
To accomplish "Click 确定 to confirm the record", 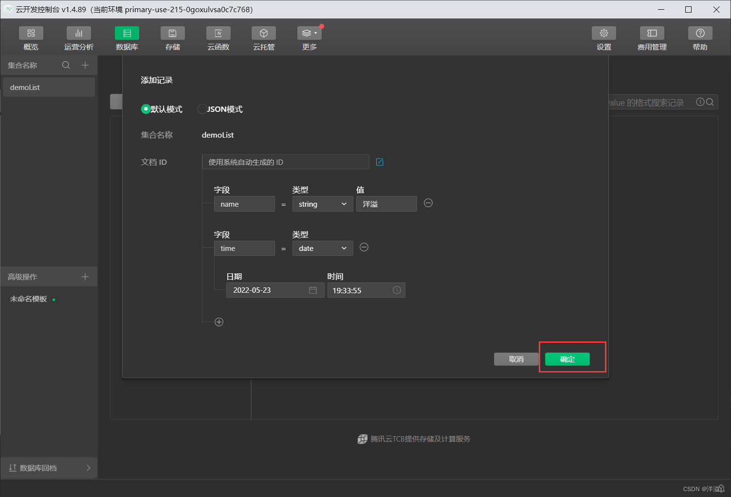I will click(x=567, y=359).
